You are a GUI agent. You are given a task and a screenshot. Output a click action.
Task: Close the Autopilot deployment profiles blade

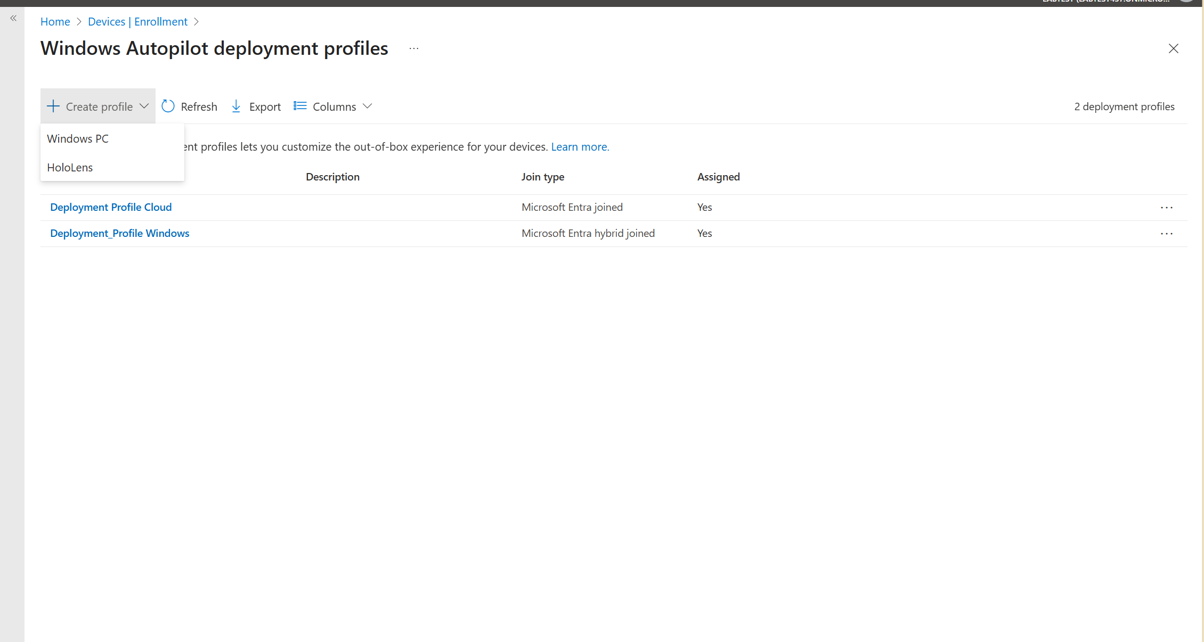1173,48
